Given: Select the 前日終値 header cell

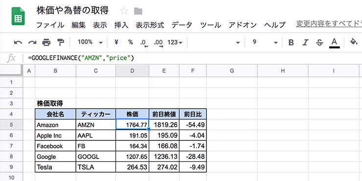Looking at the screenshot, I should [164, 114].
